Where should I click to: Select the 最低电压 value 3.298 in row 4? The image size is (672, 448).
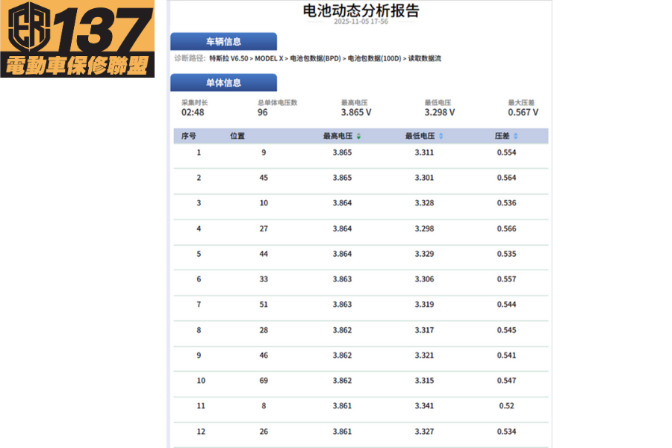[424, 228]
